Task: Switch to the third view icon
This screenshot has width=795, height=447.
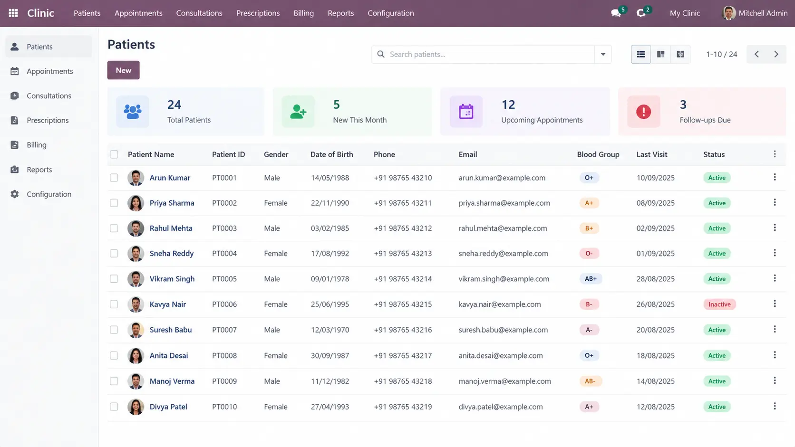Action: [x=680, y=54]
